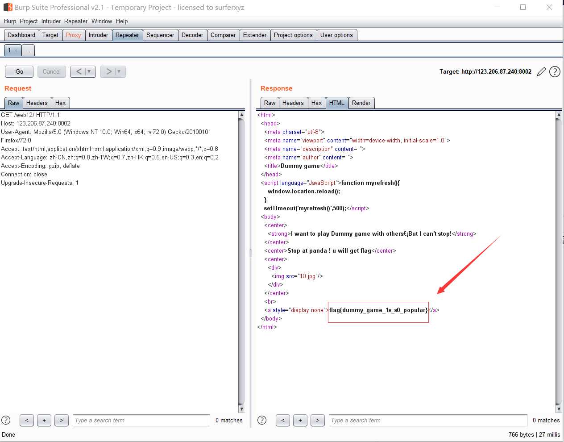
Task: Click the pencil icon to edit the target
Action: 541,71
